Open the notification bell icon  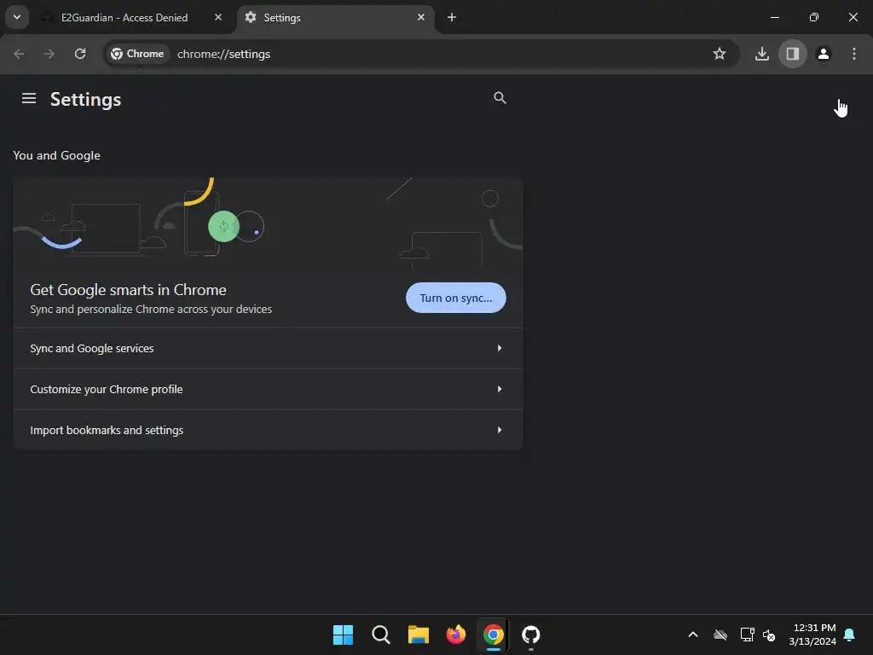tap(850, 635)
